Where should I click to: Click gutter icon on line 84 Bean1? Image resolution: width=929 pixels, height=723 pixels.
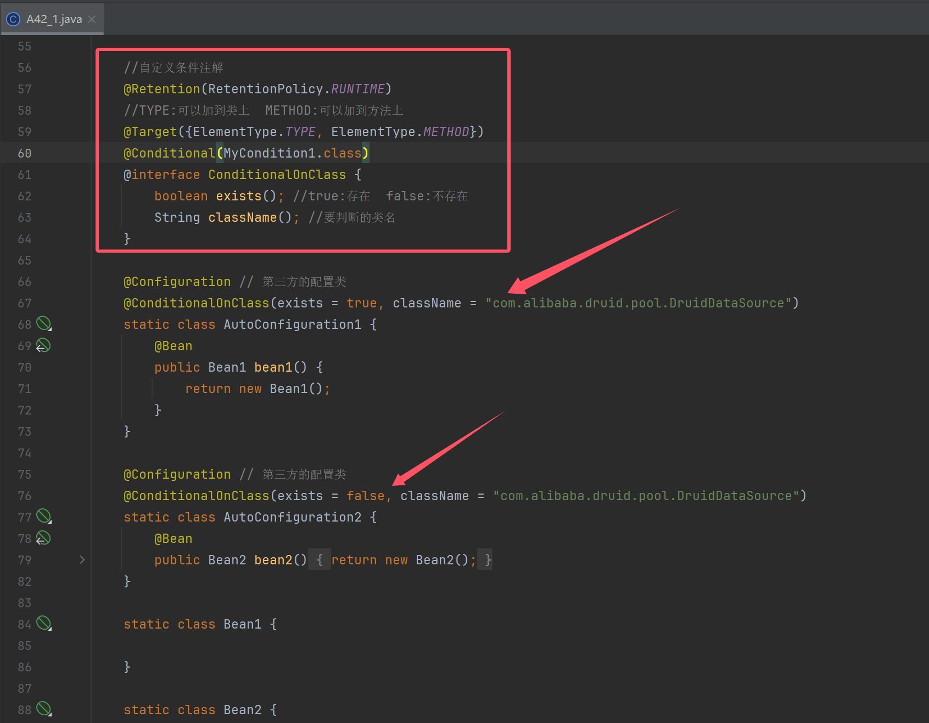[44, 624]
